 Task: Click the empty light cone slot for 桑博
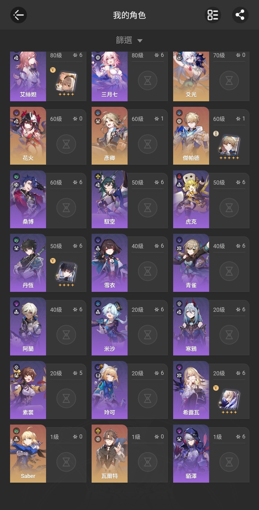[x=66, y=208]
